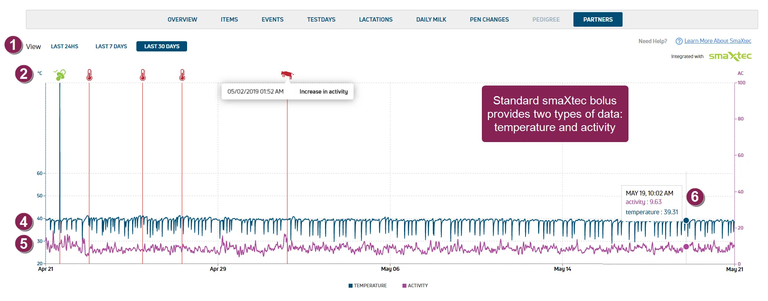768x301 pixels.
Task: Open Learn More About SmaXtec link
Action: coord(718,41)
